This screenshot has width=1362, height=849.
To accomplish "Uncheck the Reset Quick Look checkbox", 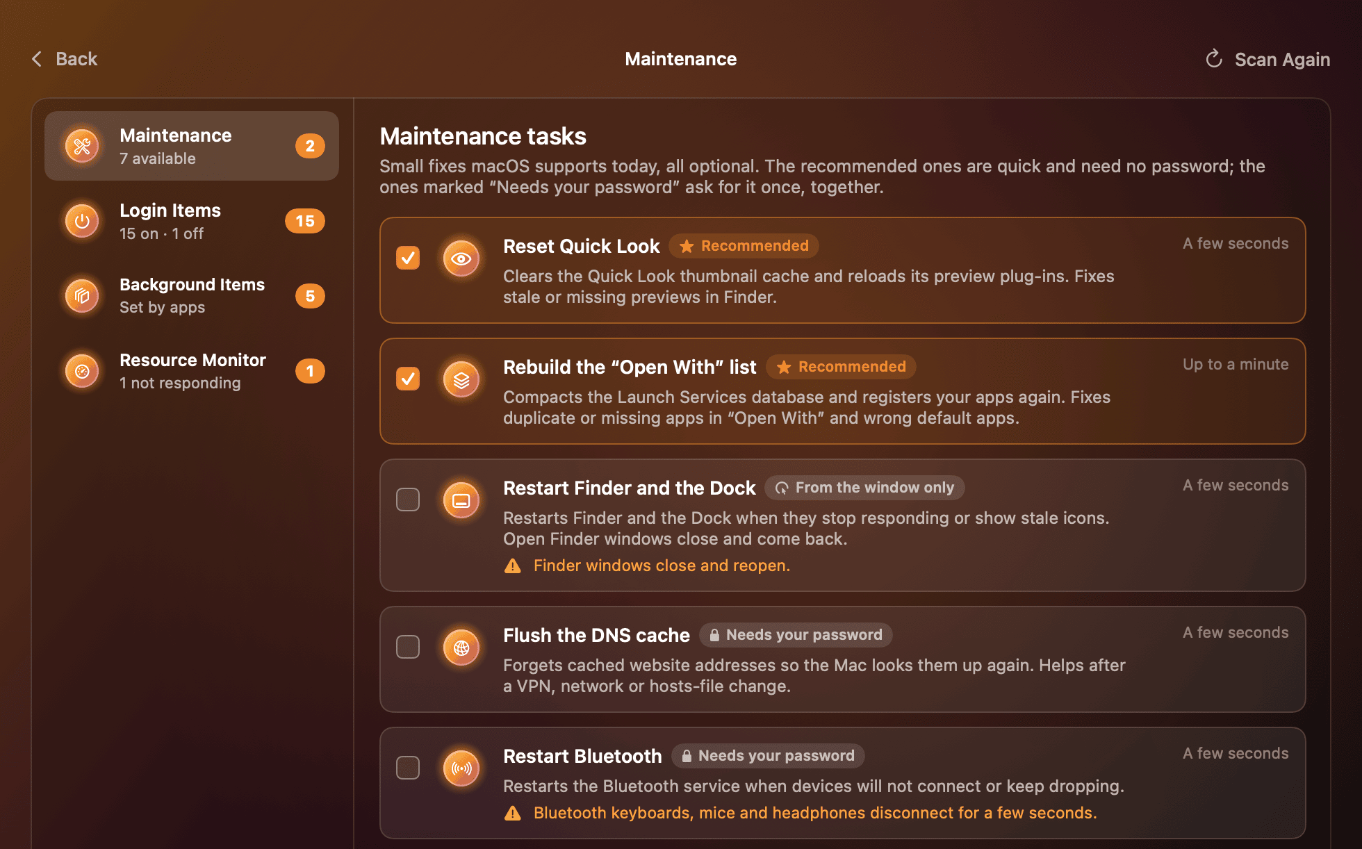I will click(408, 258).
